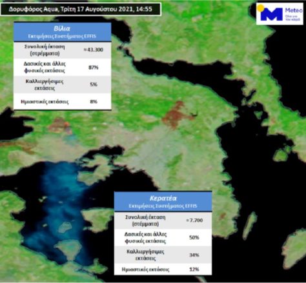Select the Βίλια table header
Screen dimensions: 306x283
[x=62, y=32]
